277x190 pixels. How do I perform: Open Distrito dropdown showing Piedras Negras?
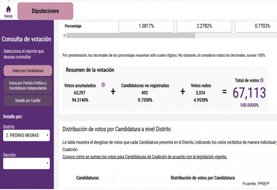tap(27, 135)
